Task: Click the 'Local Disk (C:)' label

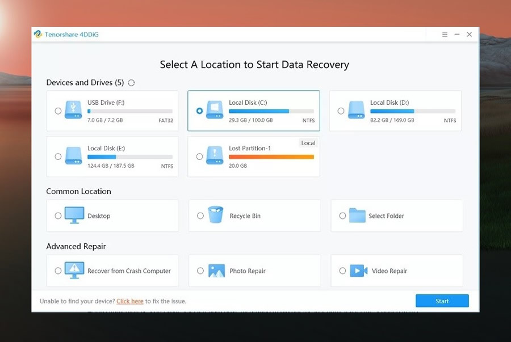Action: pos(248,103)
